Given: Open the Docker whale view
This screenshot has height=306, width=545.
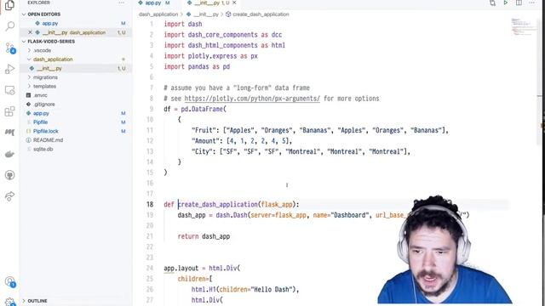Looking at the screenshot, I should click(9, 154).
